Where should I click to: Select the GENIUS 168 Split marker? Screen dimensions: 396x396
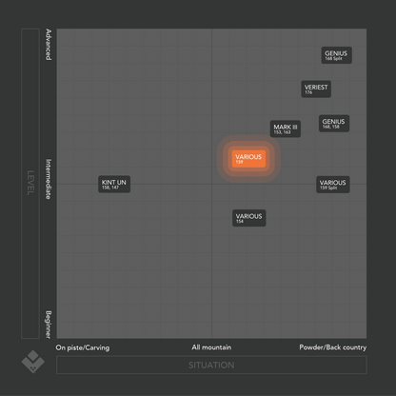336,55
